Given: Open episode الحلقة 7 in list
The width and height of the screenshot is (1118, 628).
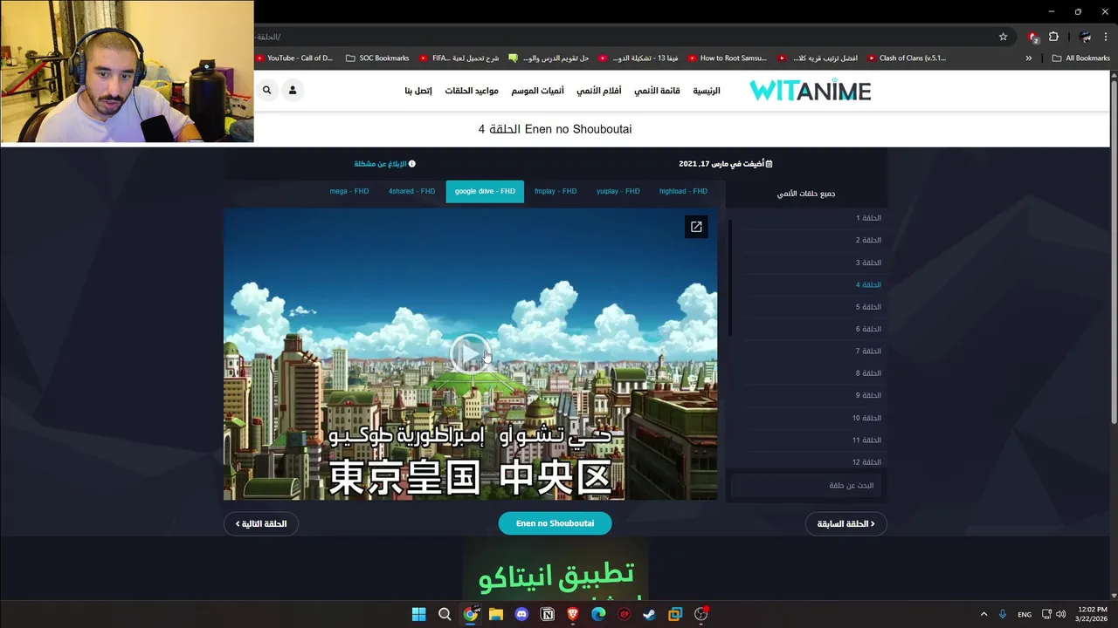Looking at the screenshot, I should pyautogui.click(x=868, y=352).
